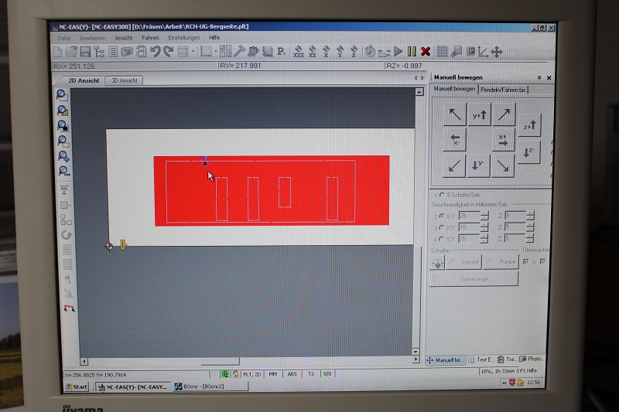The height and width of the screenshot is (412, 619).
Task: Click the red X stop icon in toolbar
Action: (425, 51)
